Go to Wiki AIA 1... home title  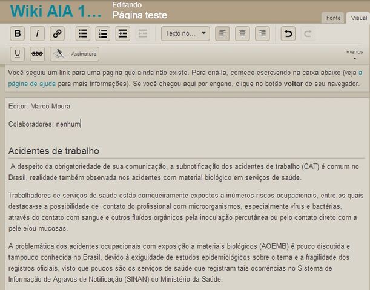(x=56, y=11)
